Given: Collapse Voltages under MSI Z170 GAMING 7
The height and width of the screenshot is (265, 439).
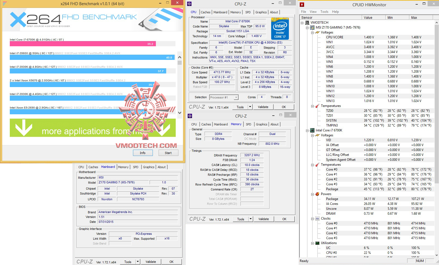Looking at the screenshot, I should click(x=312, y=32).
